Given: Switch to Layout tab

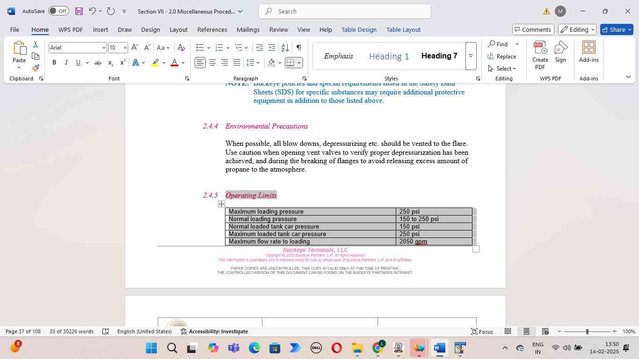Looking at the screenshot, I should (x=178, y=29).
